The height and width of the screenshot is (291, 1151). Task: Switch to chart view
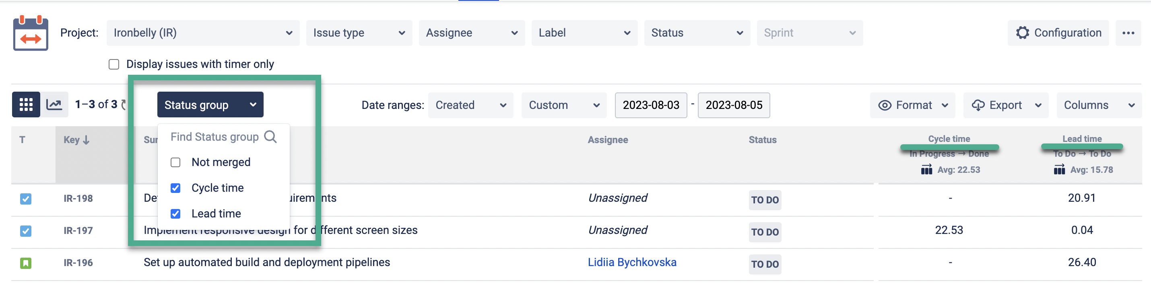tap(54, 104)
